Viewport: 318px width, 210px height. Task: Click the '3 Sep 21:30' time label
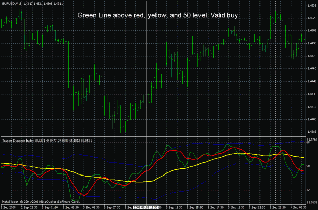coord(257,208)
